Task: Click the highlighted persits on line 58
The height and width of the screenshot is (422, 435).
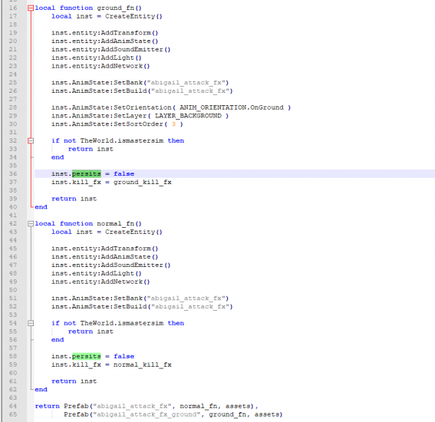Action: coord(86,356)
